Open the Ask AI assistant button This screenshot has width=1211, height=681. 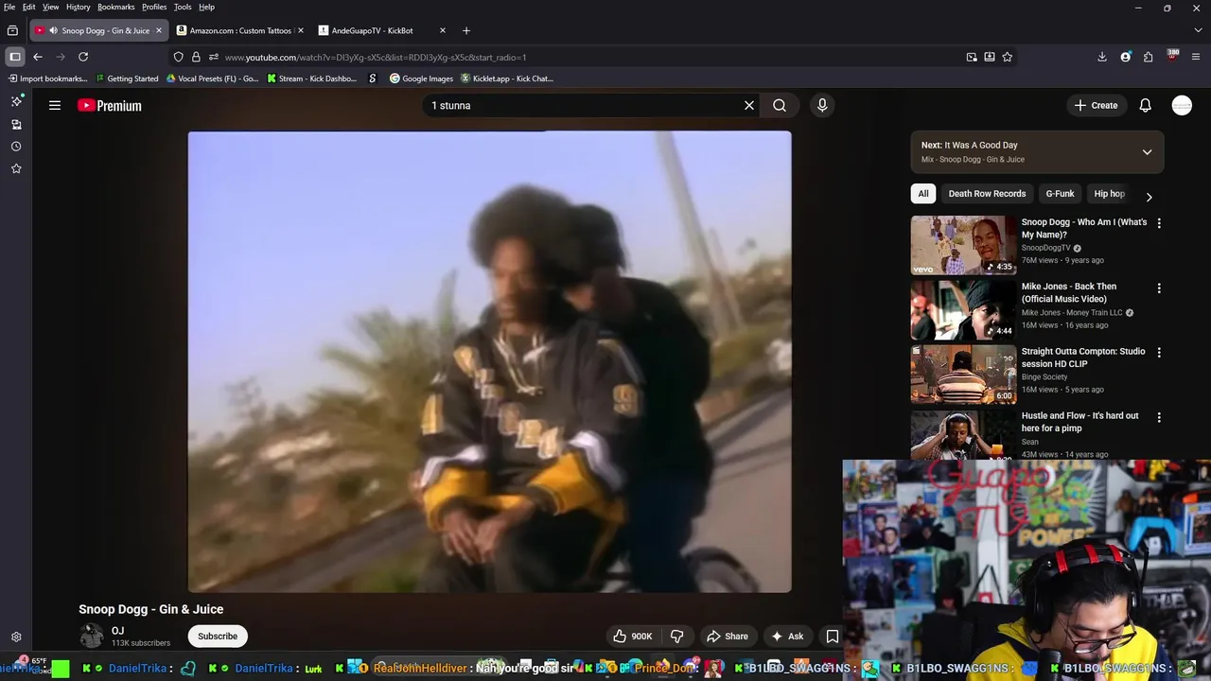(x=787, y=637)
